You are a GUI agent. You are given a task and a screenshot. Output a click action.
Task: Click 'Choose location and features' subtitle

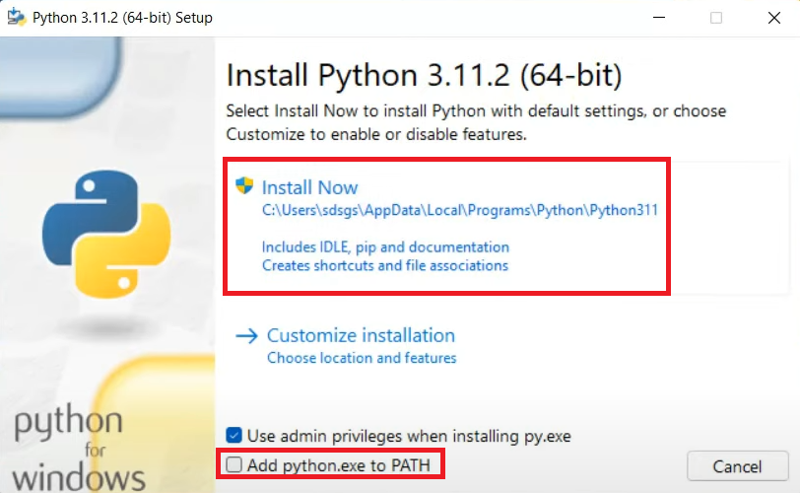click(362, 358)
